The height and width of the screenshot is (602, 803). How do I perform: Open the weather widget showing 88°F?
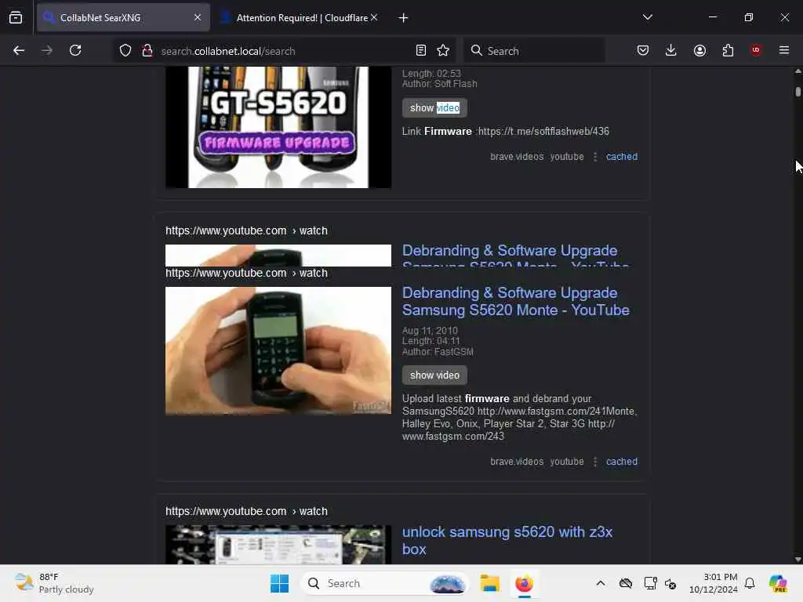pos(54,583)
